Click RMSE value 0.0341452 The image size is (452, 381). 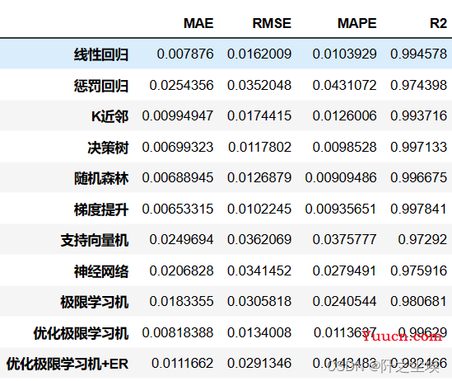tap(259, 270)
